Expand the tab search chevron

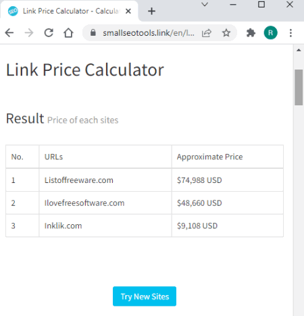point(205,5)
